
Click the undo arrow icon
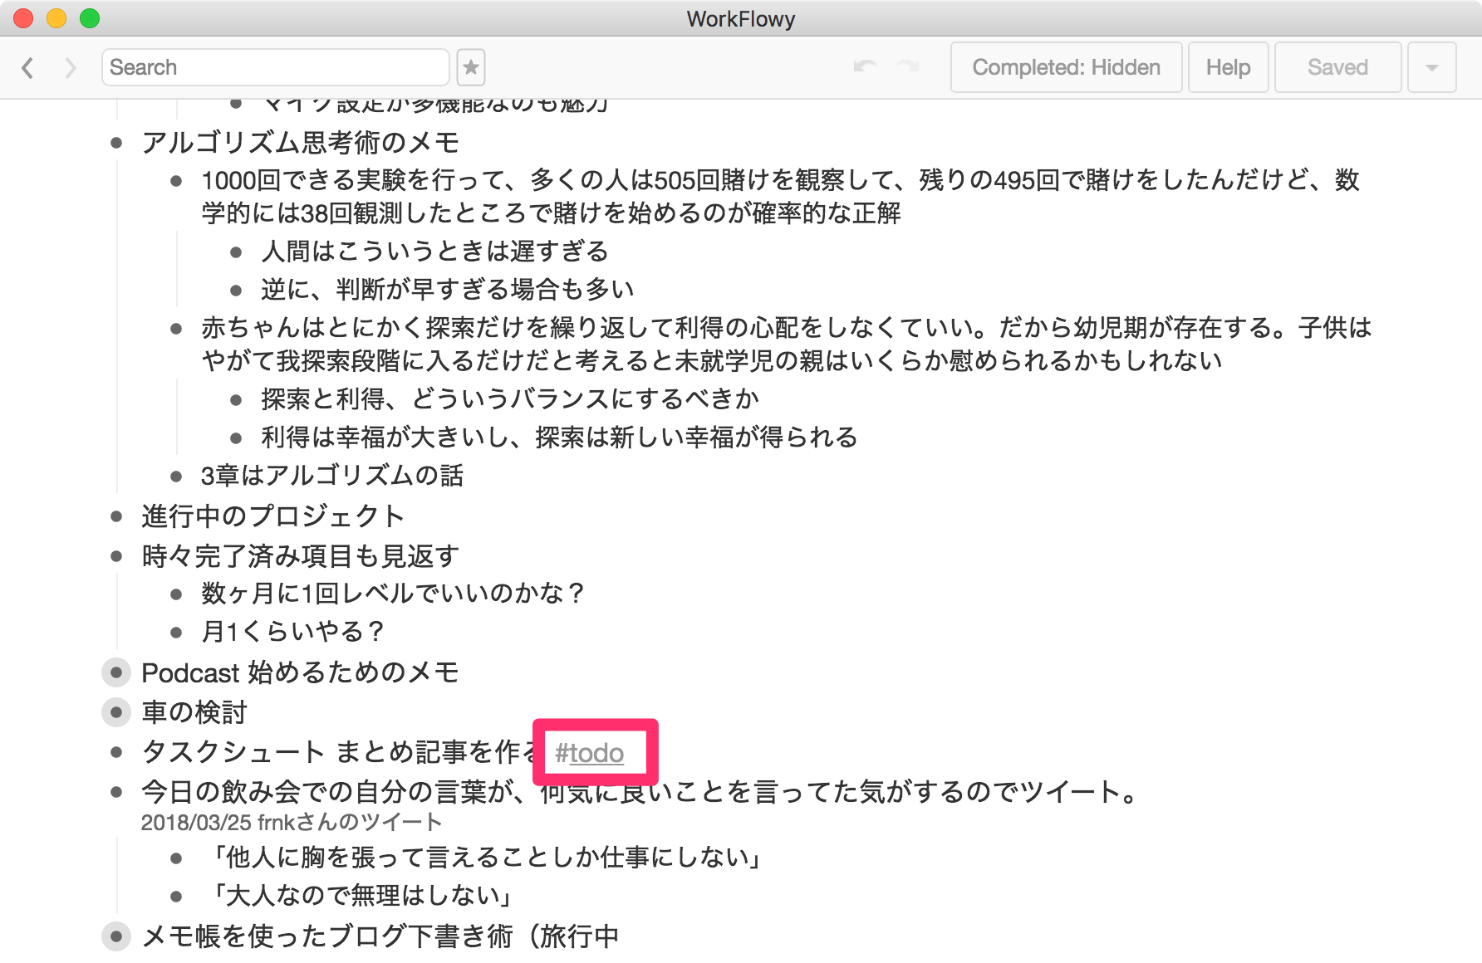click(865, 66)
